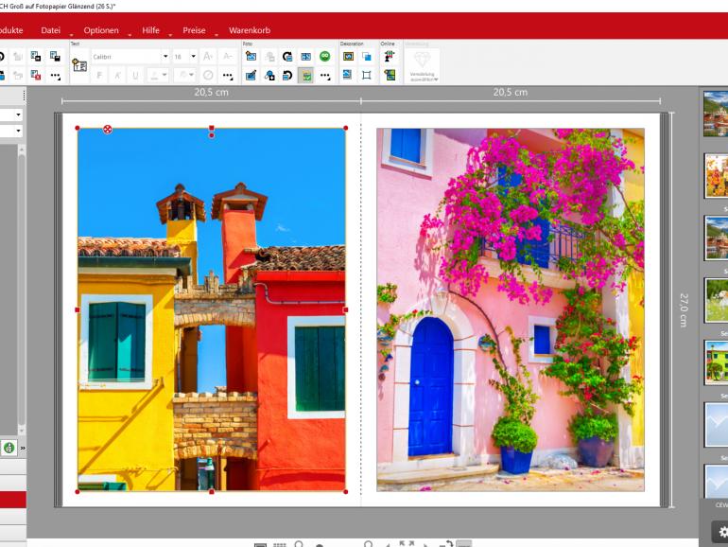Click the fit photo to frame icon
Image resolution: width=728 pixels, height=547 pixels.
pos(306,57)
